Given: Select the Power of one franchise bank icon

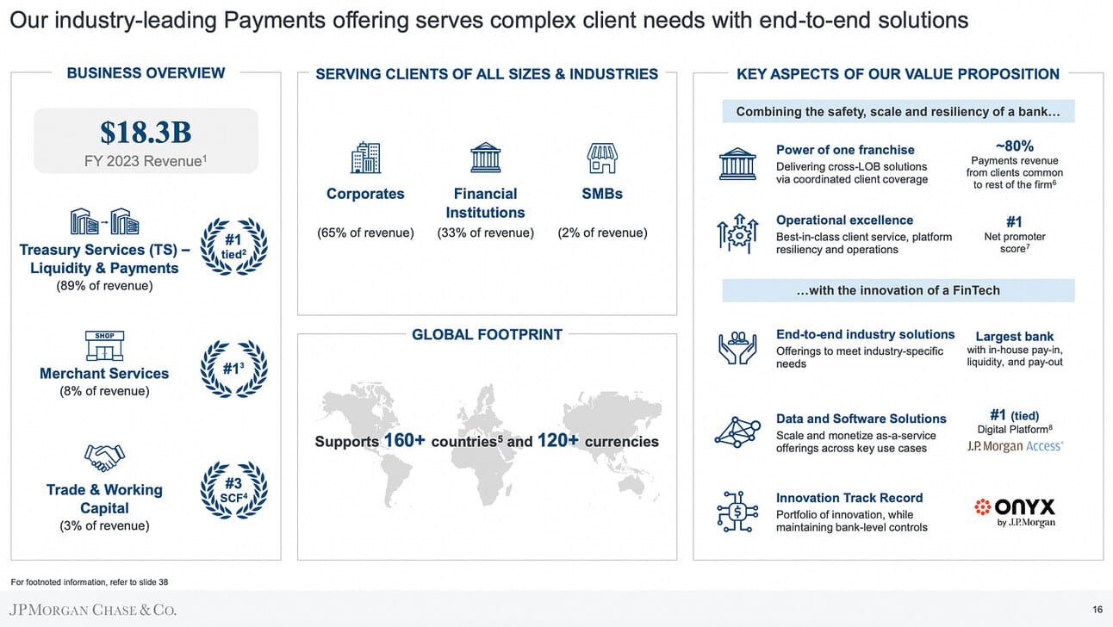Looking at the screenshot, I should 737,164.
